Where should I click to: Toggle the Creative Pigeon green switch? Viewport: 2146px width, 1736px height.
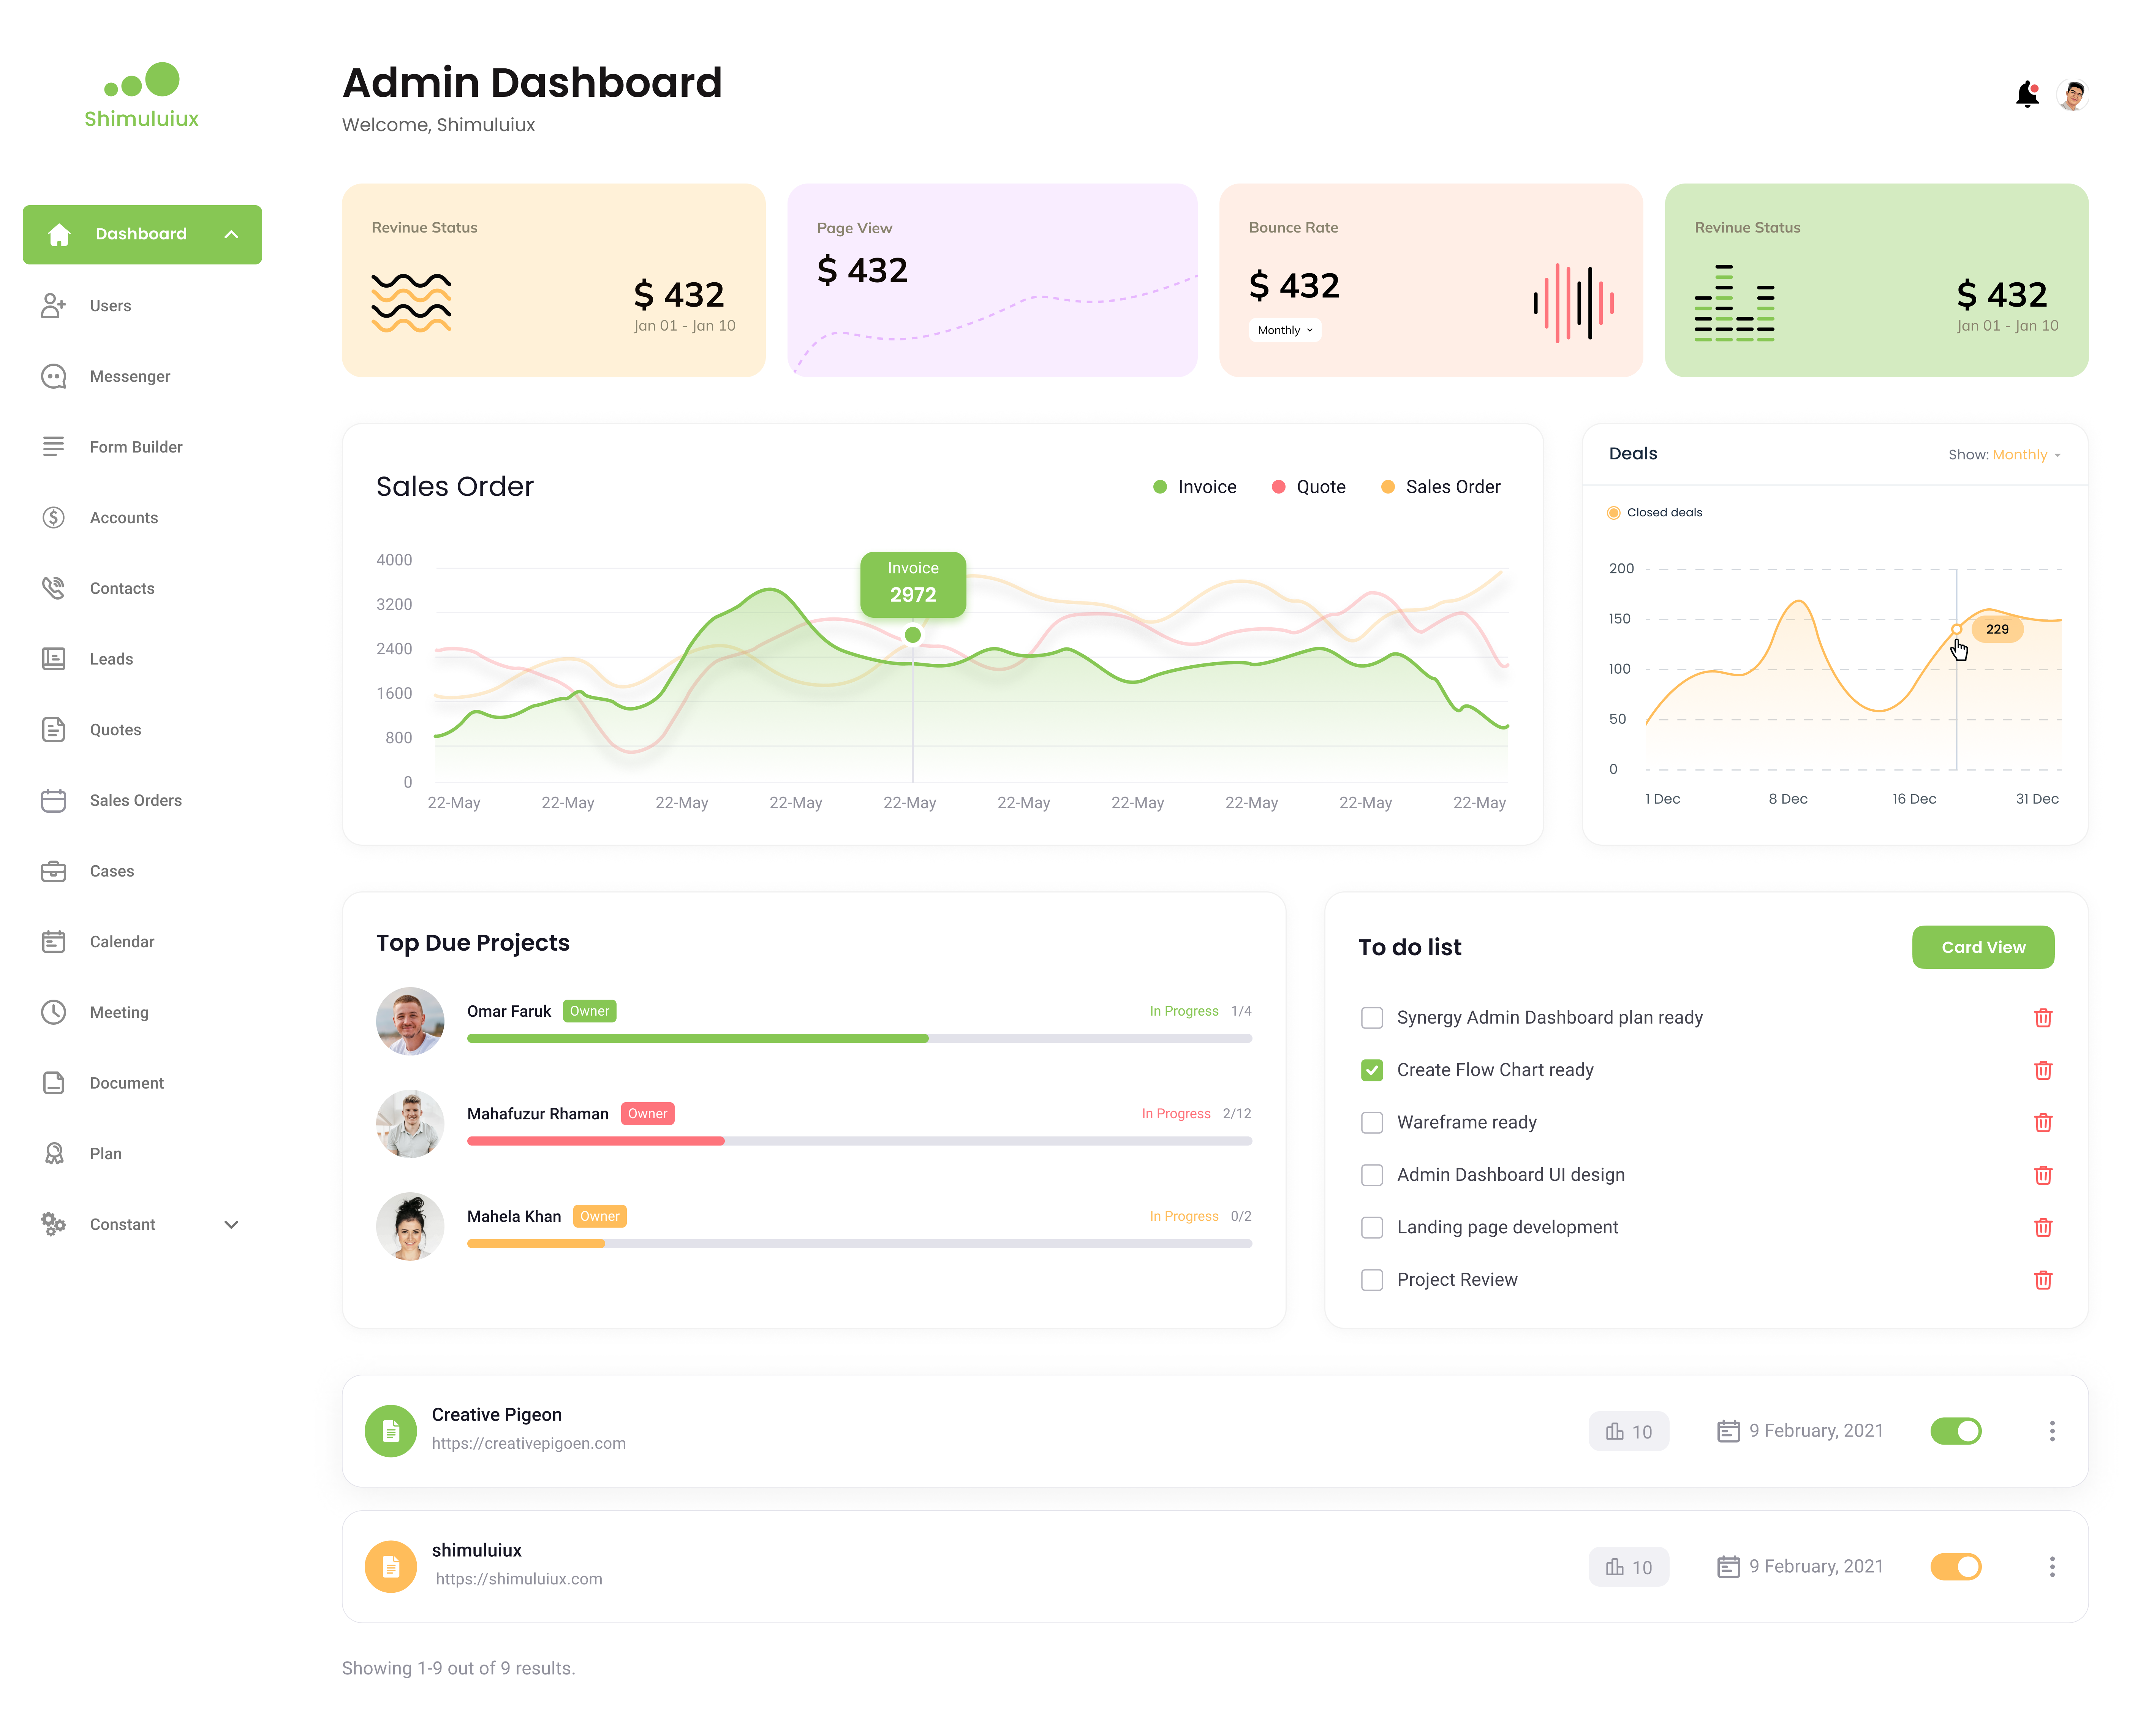coord(1956,1431)
